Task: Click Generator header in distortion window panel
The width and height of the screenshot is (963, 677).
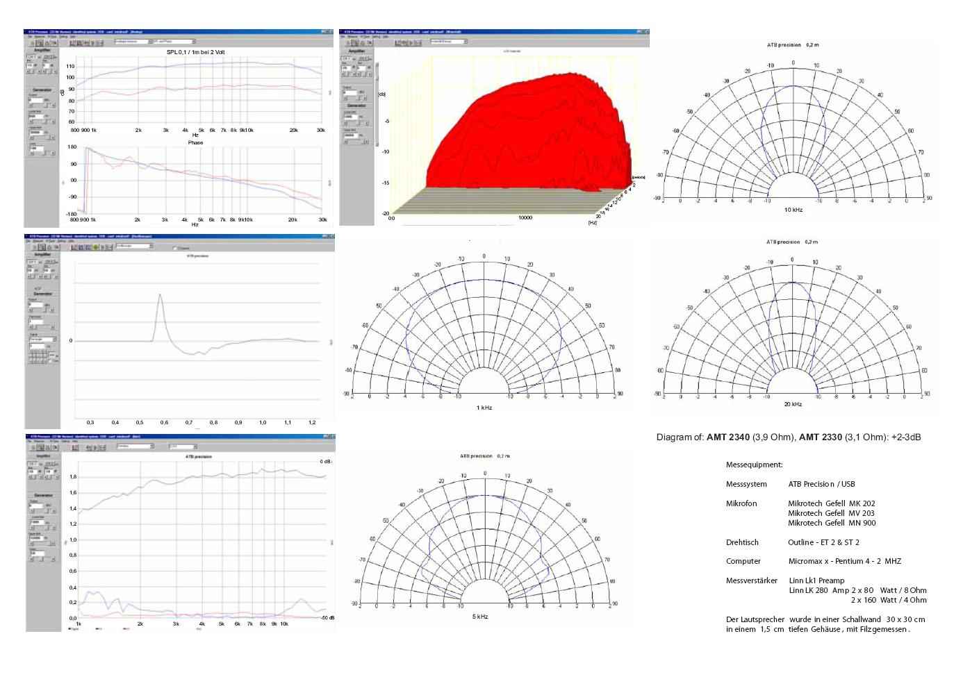Action: pyautogui.click(x=43, y=495)
